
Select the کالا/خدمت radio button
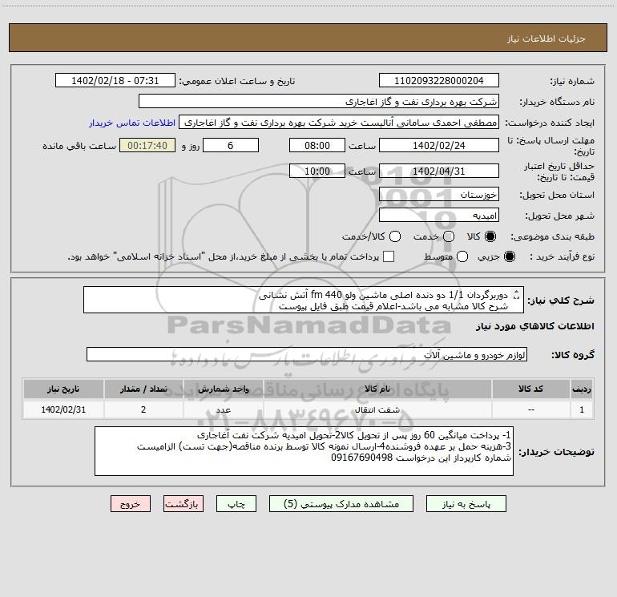click(x=395, y=236)
